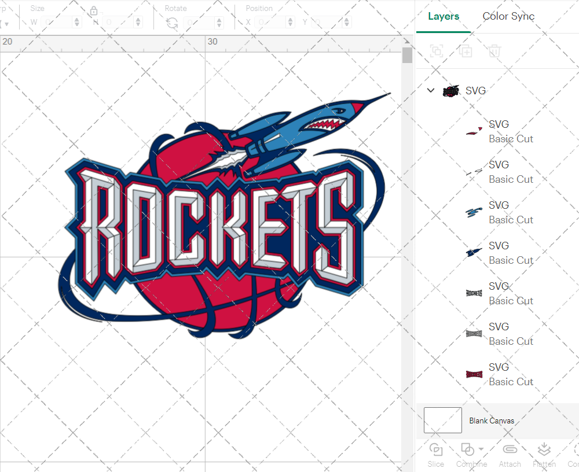Open the Combine dropdown arrow

click(481, 449)
